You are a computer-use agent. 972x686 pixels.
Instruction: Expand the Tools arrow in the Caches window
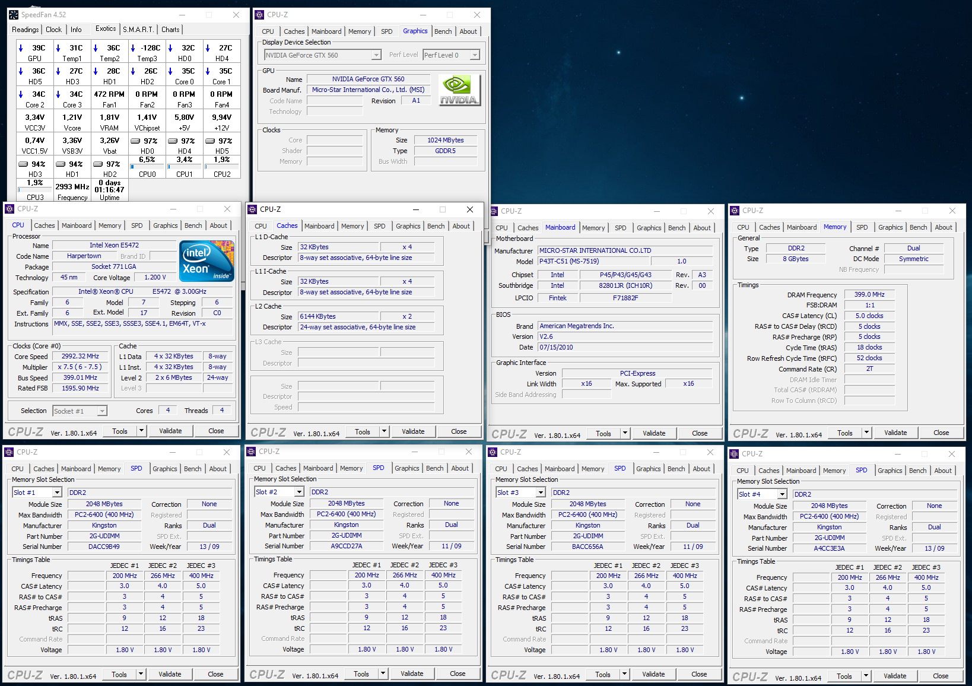pyautogui.click(x=385, y=431)
